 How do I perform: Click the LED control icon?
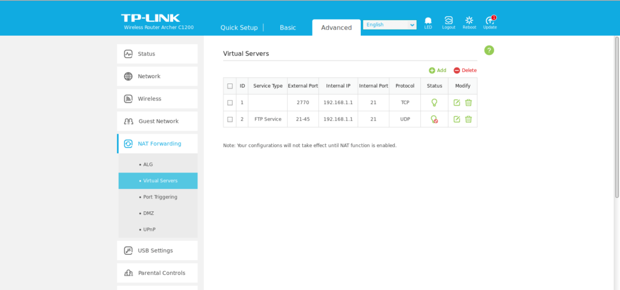pos(428,22)
